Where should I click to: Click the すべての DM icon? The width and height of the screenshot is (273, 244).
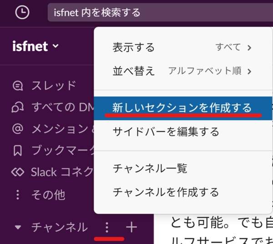(x=17, y=107)
